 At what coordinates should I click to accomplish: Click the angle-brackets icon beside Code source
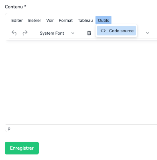point(103,31)
